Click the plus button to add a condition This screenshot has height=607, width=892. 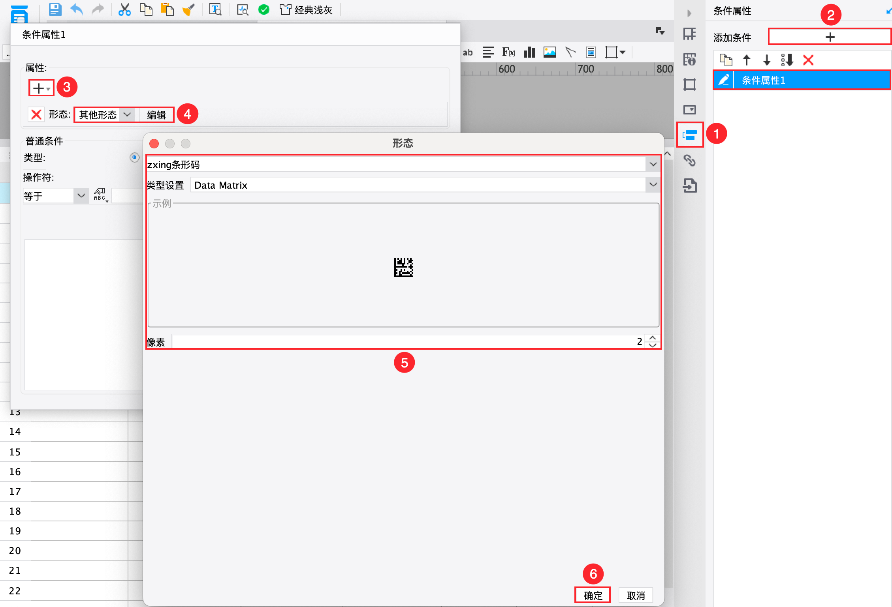[x=830, y=37]
